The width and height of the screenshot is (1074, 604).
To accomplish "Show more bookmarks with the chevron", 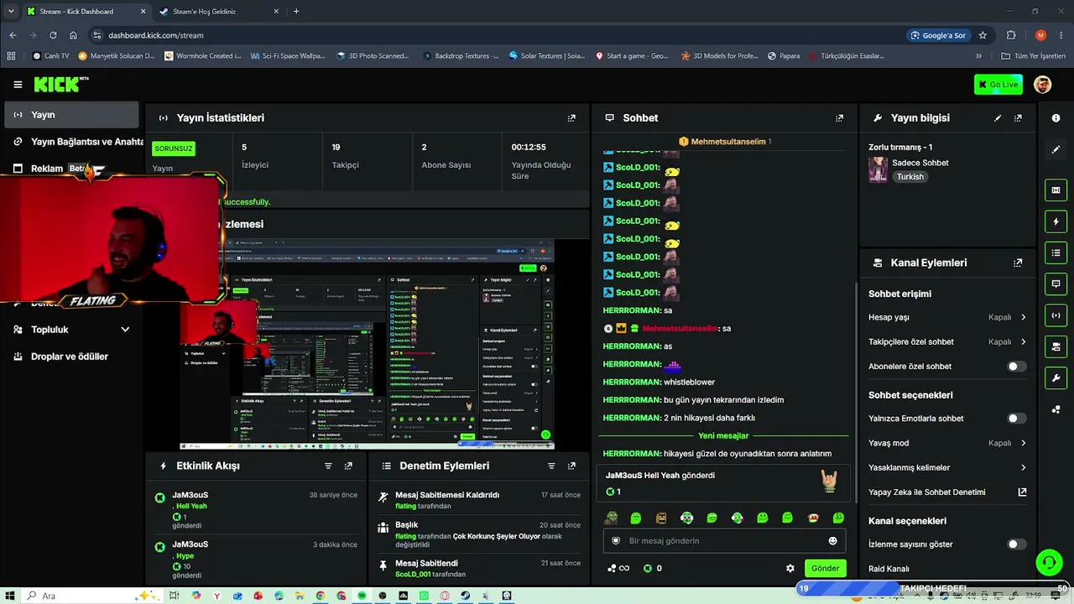I will pos(978,56).
